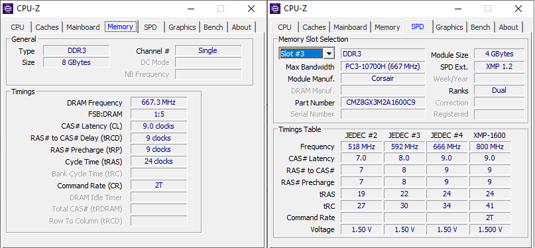This screenshot has width=535, height=248.
Task: Expand the Slot #3 dropdown arrow
Action: coord(329,54)
